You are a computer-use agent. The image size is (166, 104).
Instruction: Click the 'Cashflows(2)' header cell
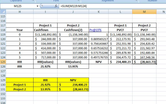point(73,30)
